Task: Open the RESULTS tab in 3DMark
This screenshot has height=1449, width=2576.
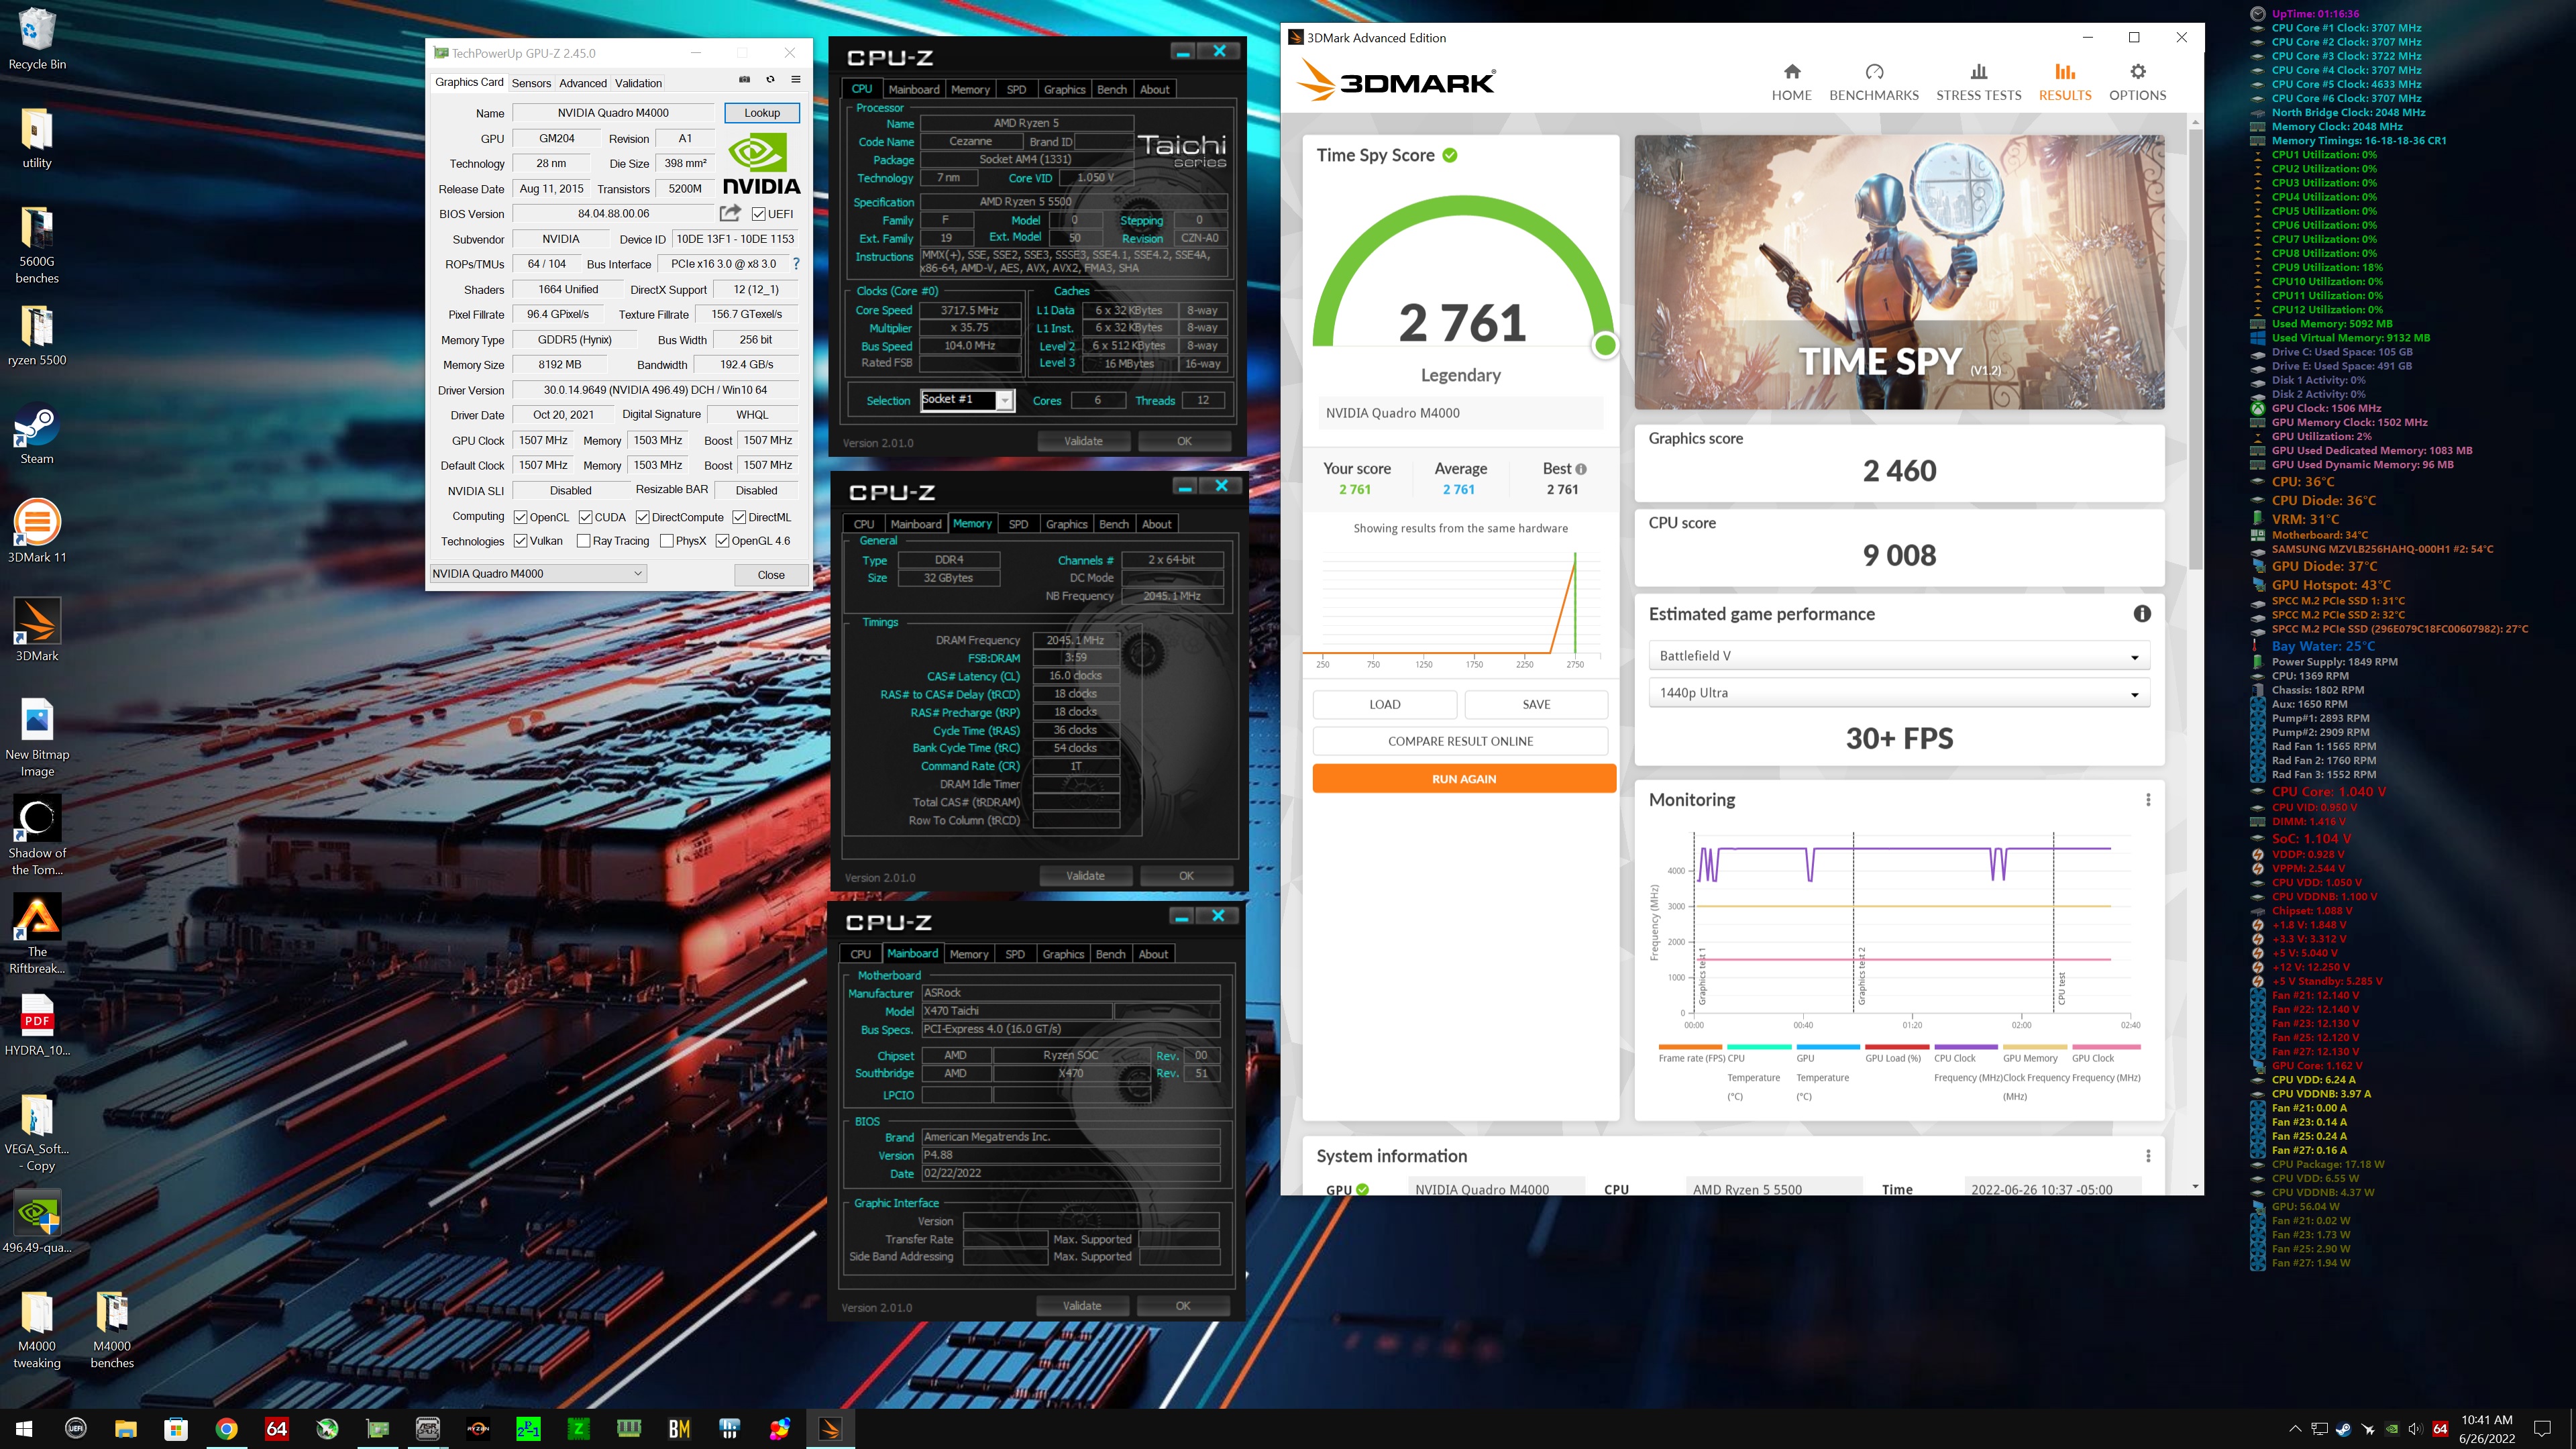Action: point(2065,82)
